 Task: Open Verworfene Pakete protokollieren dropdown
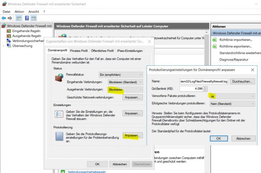coord(232,96)
